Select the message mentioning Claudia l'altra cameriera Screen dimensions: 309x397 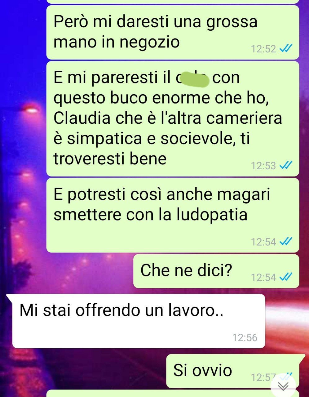point(173,119)
